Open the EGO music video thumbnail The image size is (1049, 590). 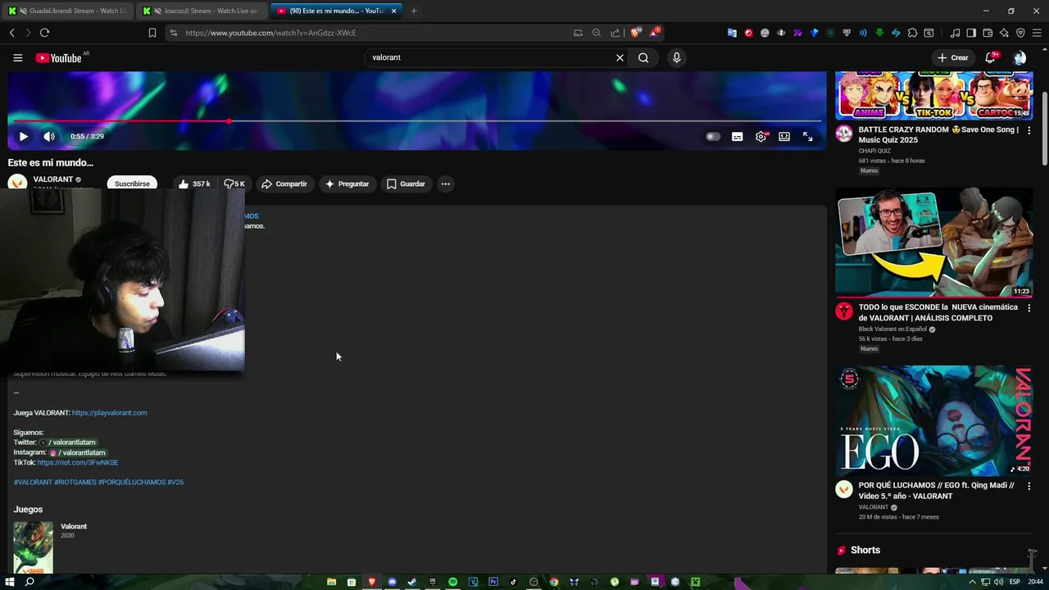pyautogui.click(x=933, y=420)
